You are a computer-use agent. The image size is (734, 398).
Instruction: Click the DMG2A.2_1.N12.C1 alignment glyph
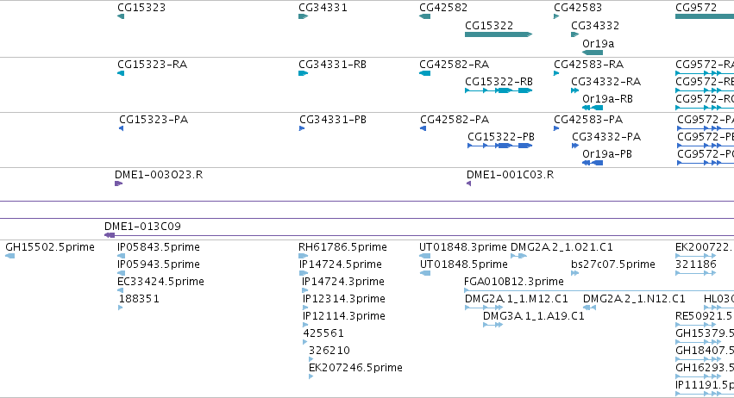pyautogui.click(x=589, y=308)
